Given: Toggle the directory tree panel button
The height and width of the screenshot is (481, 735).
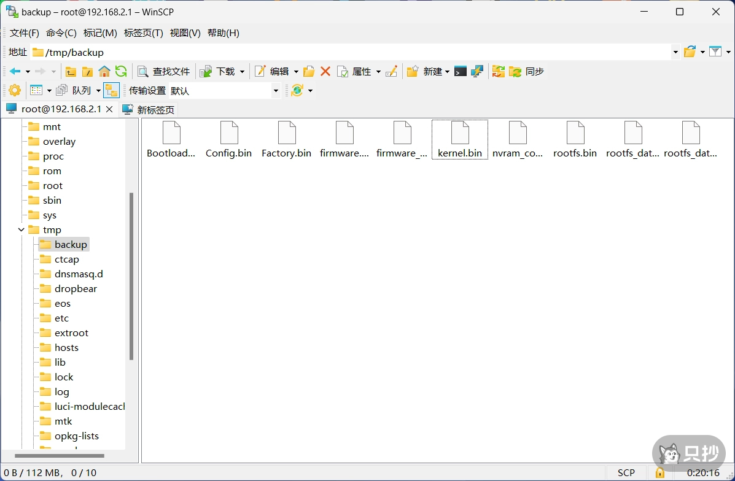Looking at the screenshot, I should (x=111, y=91).
